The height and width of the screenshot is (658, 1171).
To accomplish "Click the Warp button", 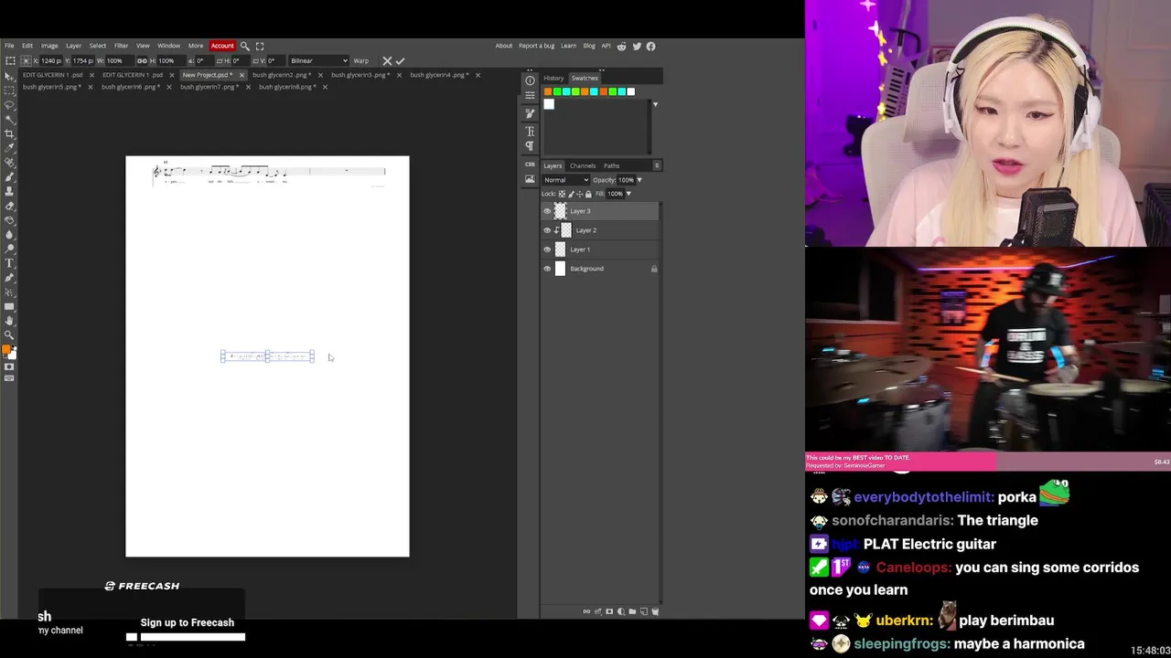I will [x=361, y=61].
